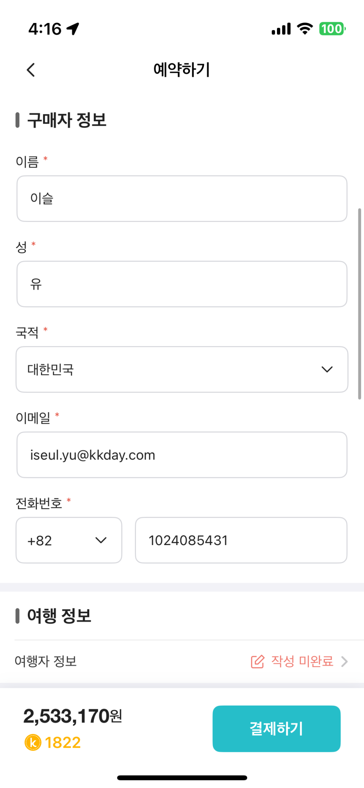Viewport: 364px width, 788px height.
Task: Tap the 1822 points amount
Action: 63,742
